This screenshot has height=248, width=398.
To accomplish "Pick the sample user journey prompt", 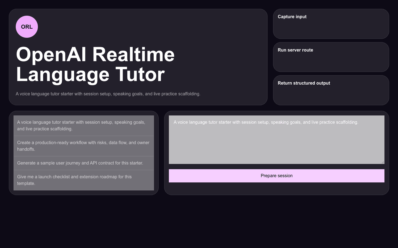I will click(x=84, y=163).
